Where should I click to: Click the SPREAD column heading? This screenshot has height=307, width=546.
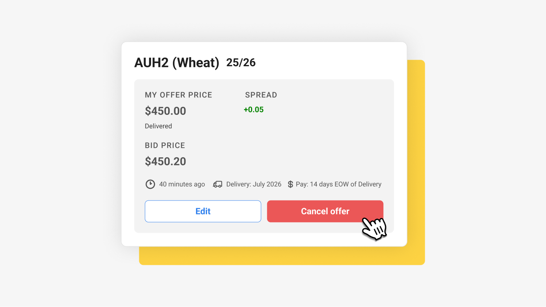[x=261, y=95]
